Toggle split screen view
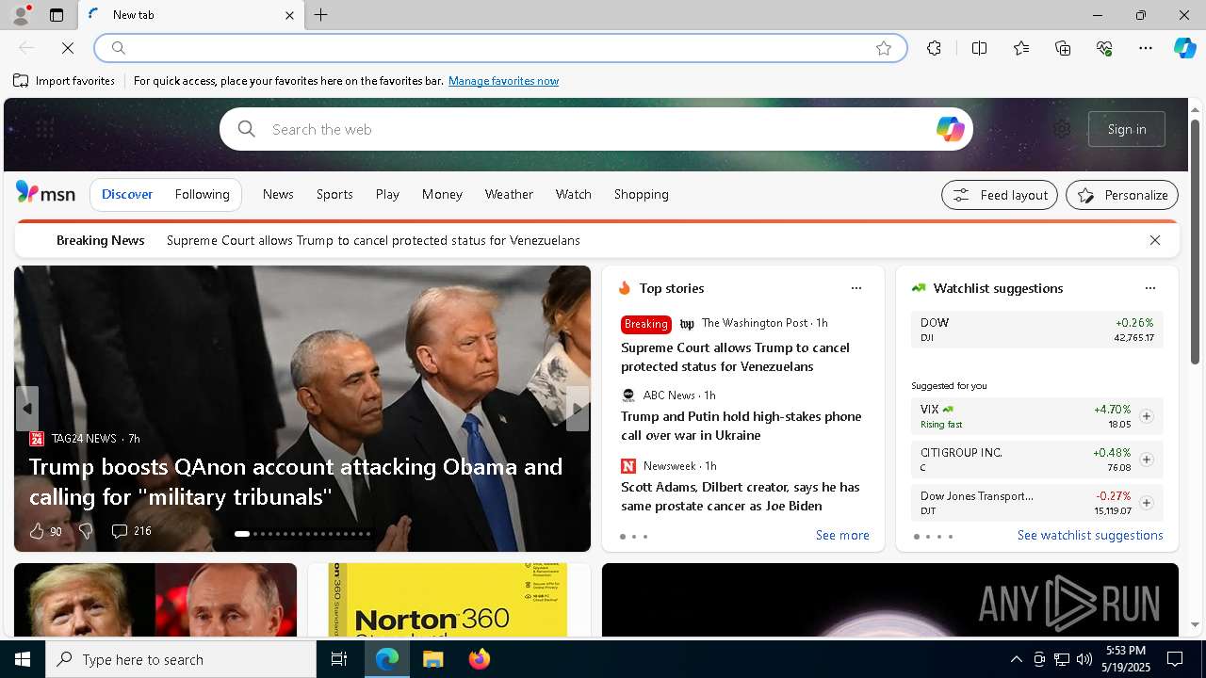Viewport: 1206px width, 678px height. pos(979,48)
